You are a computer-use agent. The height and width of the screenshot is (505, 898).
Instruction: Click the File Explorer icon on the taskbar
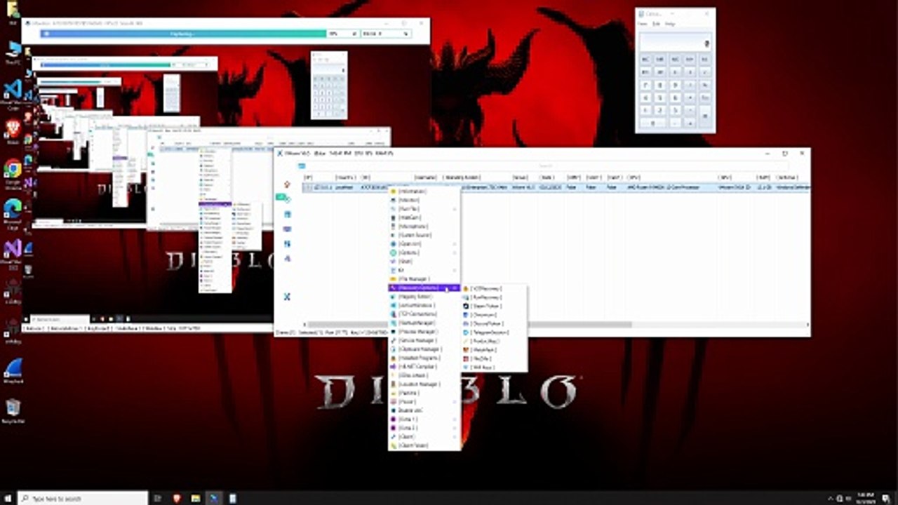(x=195, y=498)
